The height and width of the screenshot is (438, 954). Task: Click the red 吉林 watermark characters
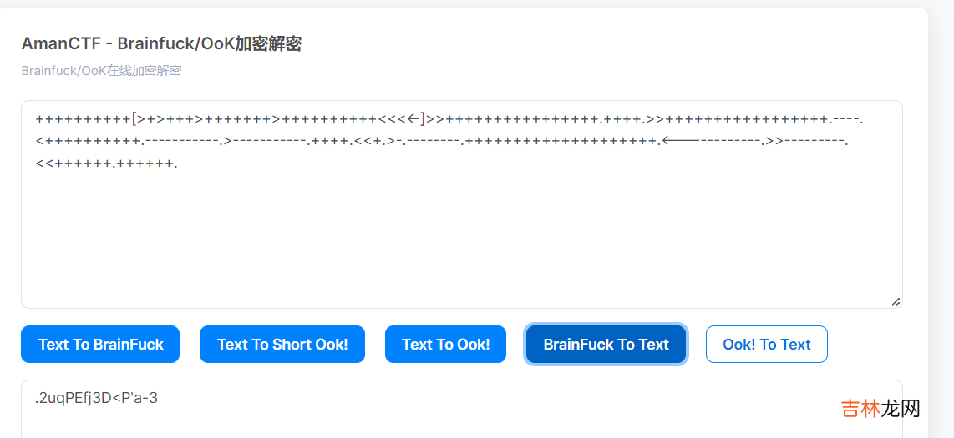[860, 409]
